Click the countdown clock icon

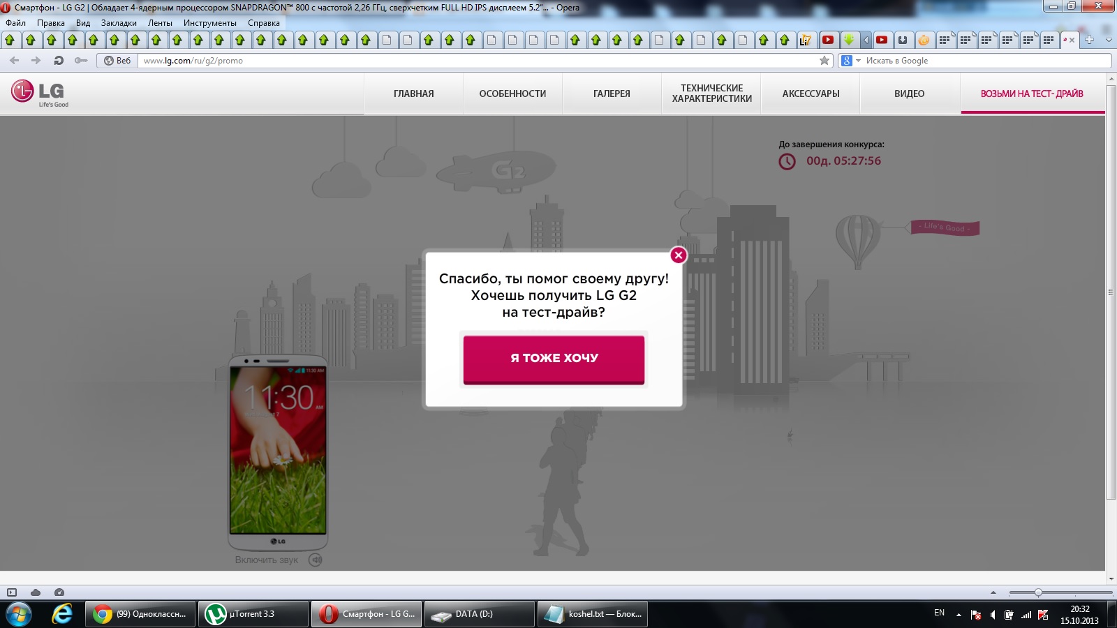[x=787, y=162]
